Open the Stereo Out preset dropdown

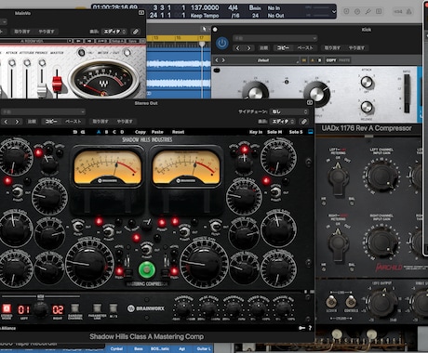[43, 111]
